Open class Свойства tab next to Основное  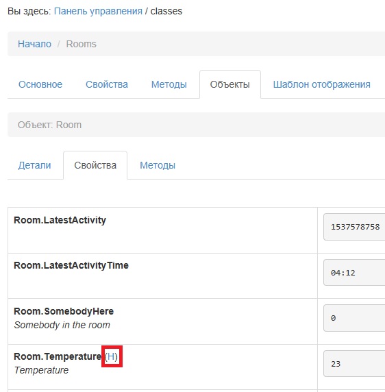coord(107,84)
